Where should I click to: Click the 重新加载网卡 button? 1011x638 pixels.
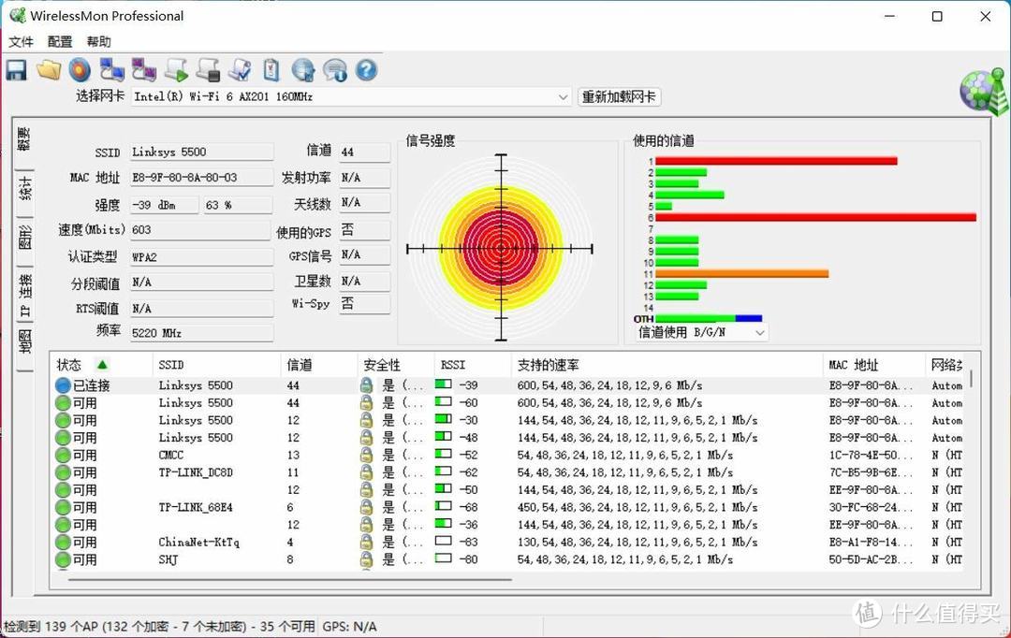tap(618, 96)
